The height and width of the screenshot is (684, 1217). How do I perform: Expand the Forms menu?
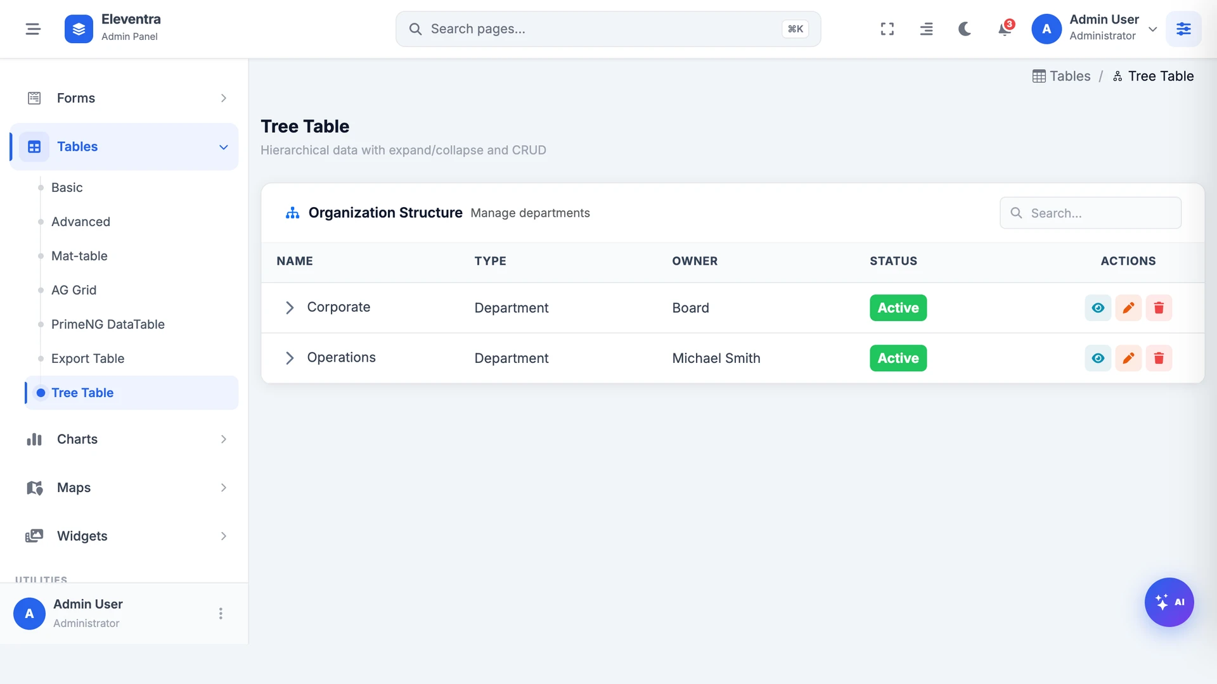click(x=124, y=98)
